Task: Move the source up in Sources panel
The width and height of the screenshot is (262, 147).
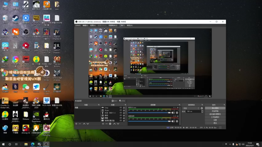Action: 114,124
